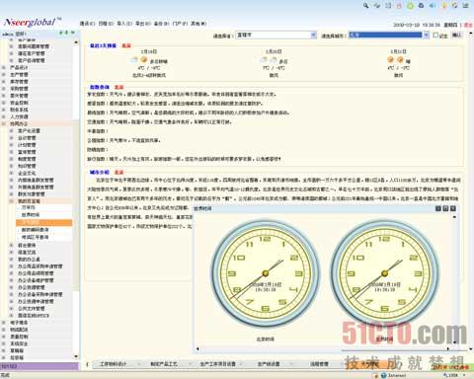The height and width of the screenshot is (379, 474).
Task: Toggle the 记住 checkbox beside city selector
Action: [435, 35]
